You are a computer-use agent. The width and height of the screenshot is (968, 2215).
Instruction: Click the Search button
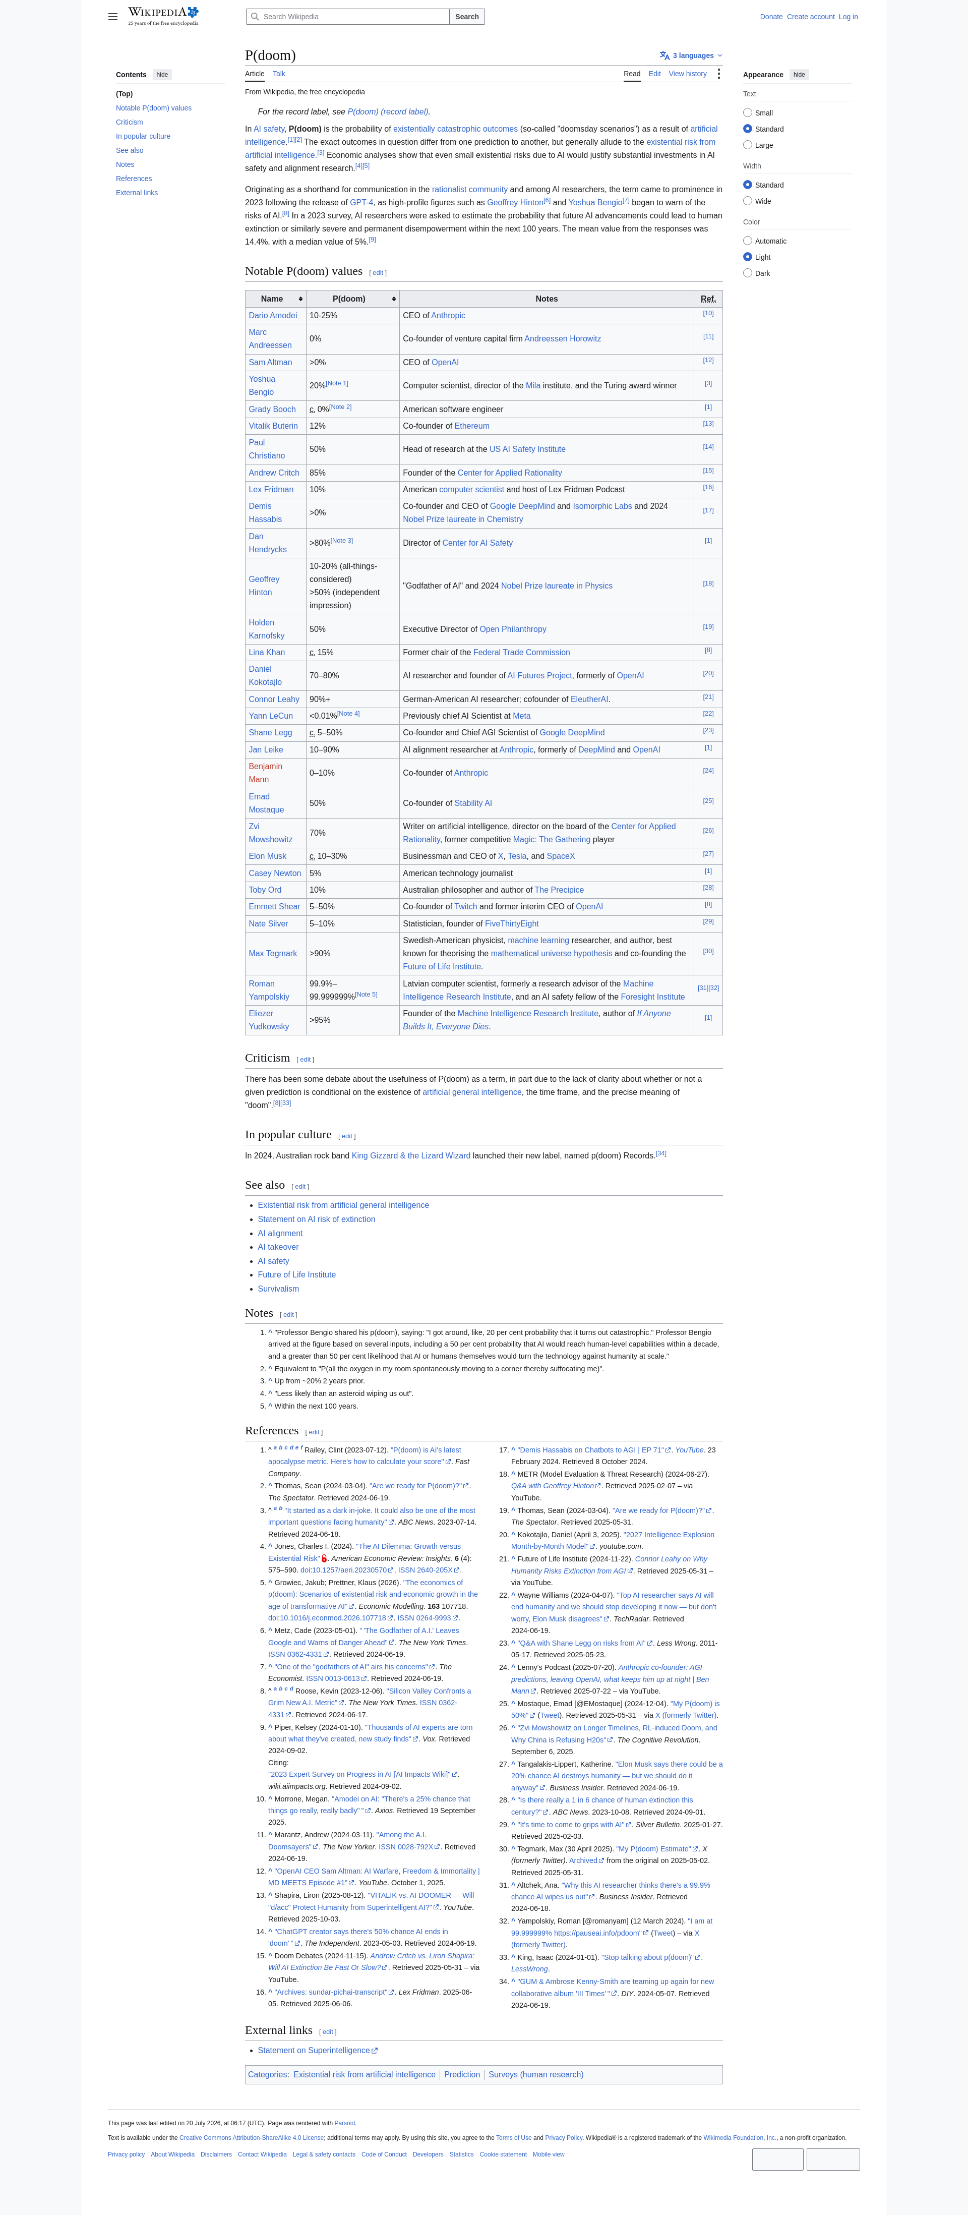pyautogui.click(x=467, y=16)
